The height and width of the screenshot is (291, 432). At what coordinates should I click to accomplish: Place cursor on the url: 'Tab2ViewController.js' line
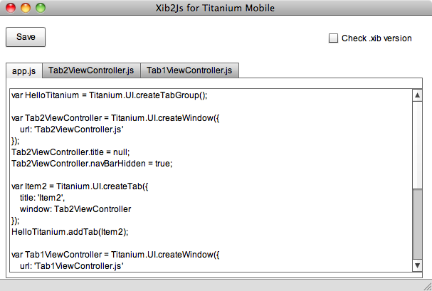72,129
